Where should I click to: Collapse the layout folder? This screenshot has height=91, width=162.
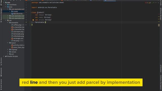coord(8,43)
